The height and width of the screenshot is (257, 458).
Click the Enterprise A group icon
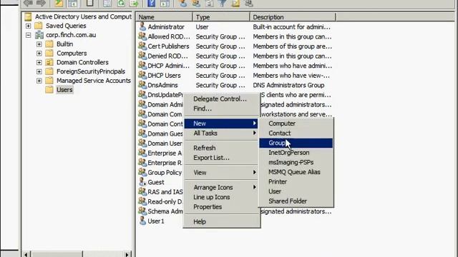click(142, 153)
